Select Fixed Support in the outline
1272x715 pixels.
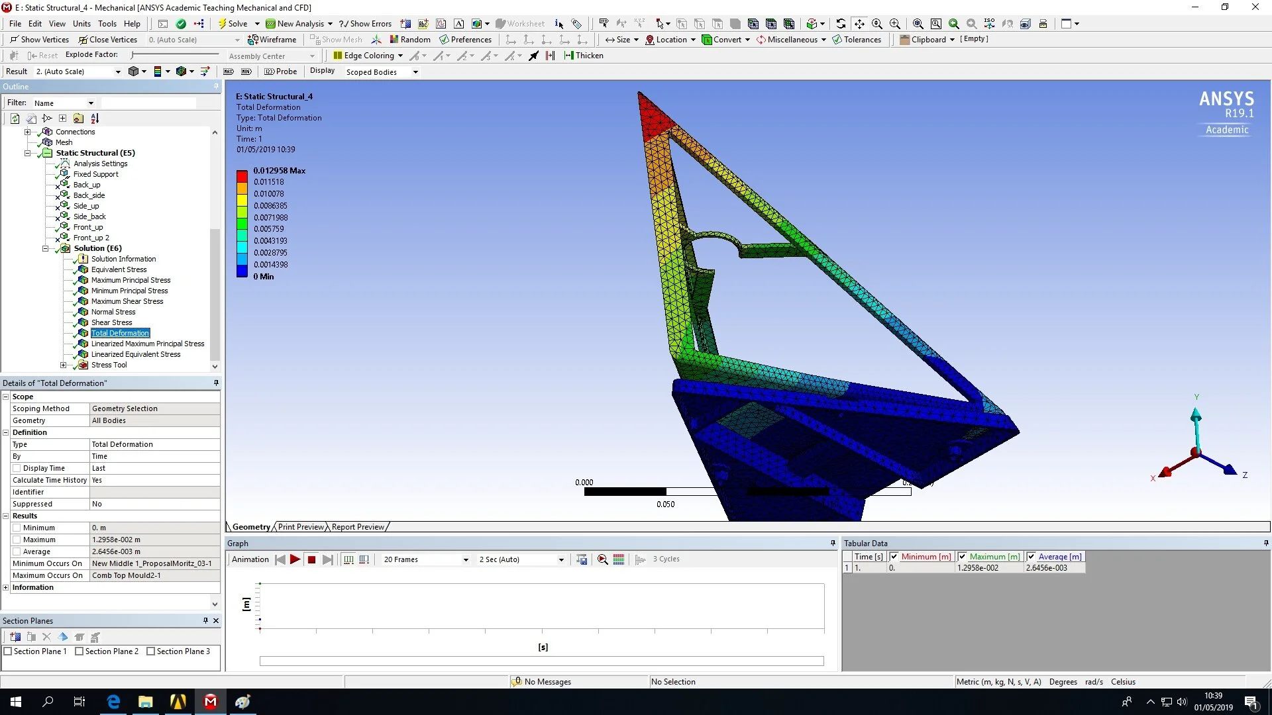pos(96,174)
